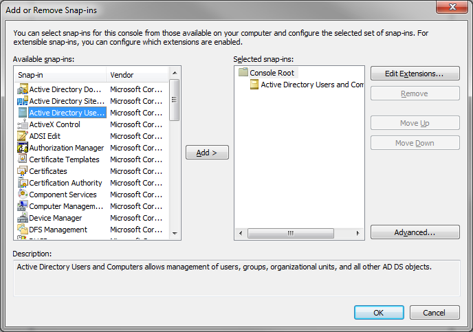Click the Device Manager icon
Screen dimensions: 473x332
23,218
